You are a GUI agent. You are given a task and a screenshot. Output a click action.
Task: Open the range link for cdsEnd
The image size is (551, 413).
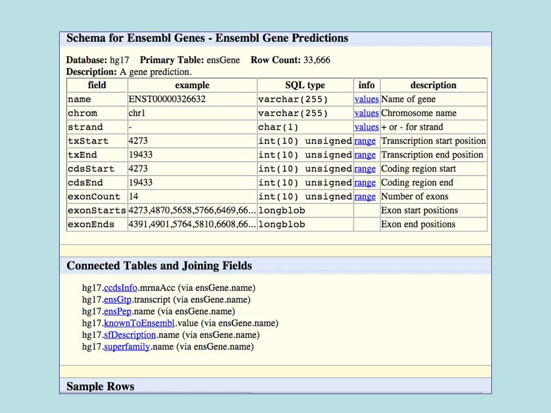click(x=365, y=182)
